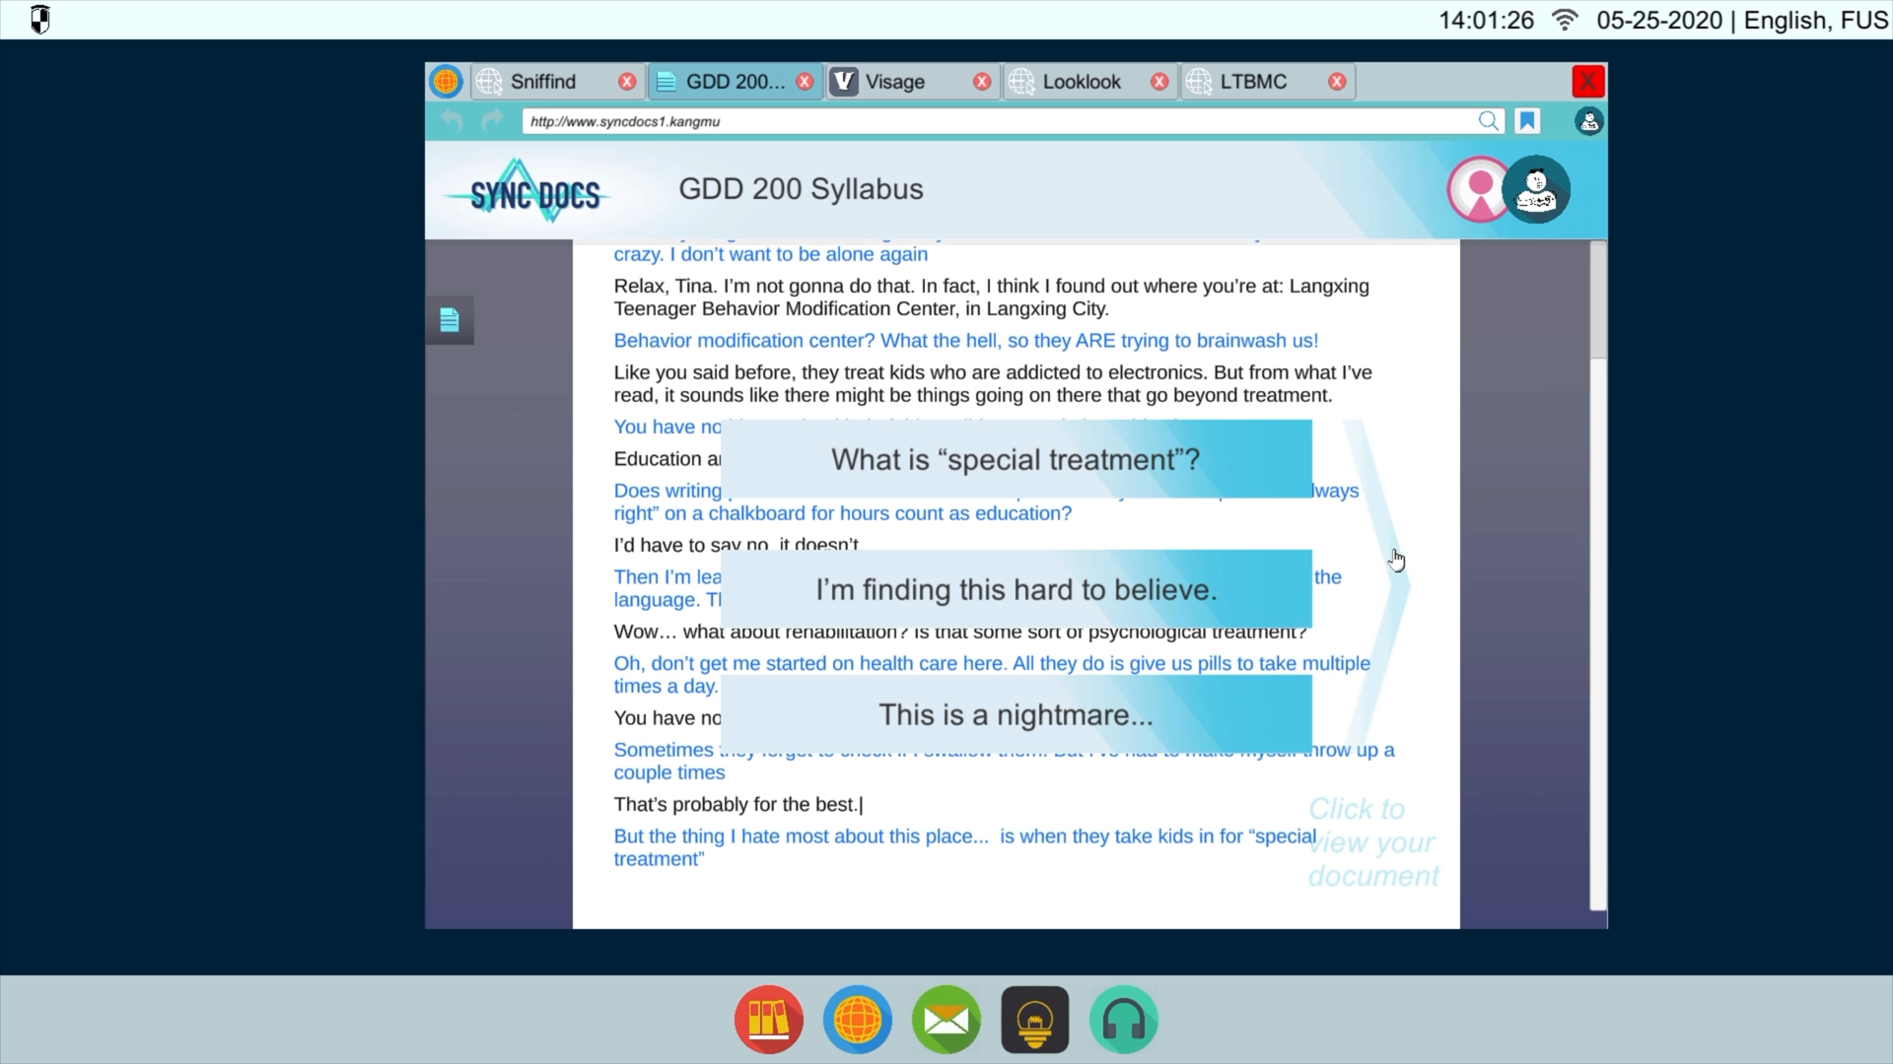This screenshot has width=1893, height=1064.
Task: Switch to the Visage tab
Action: 897,81
